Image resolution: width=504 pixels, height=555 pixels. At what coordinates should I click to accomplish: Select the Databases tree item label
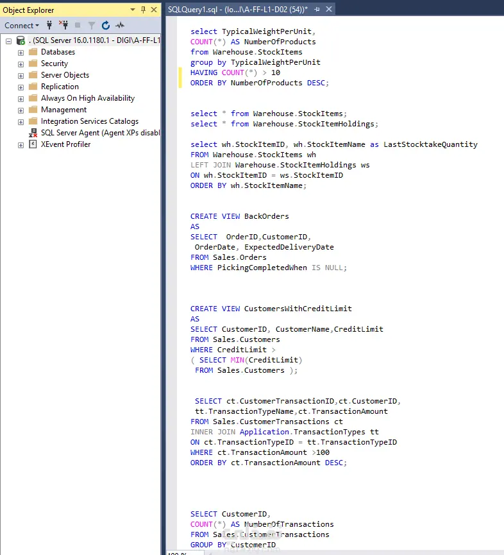pyautogui.click(x=58, y=52)
